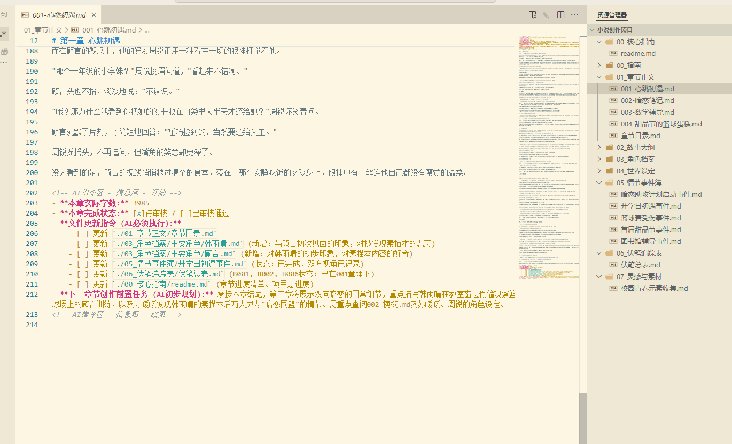Click 01_章节正文 in the breadcrumb
Image resolution: width=732 pixels, height=444 pixels.
pyautogui.click(x=43, y=30)
